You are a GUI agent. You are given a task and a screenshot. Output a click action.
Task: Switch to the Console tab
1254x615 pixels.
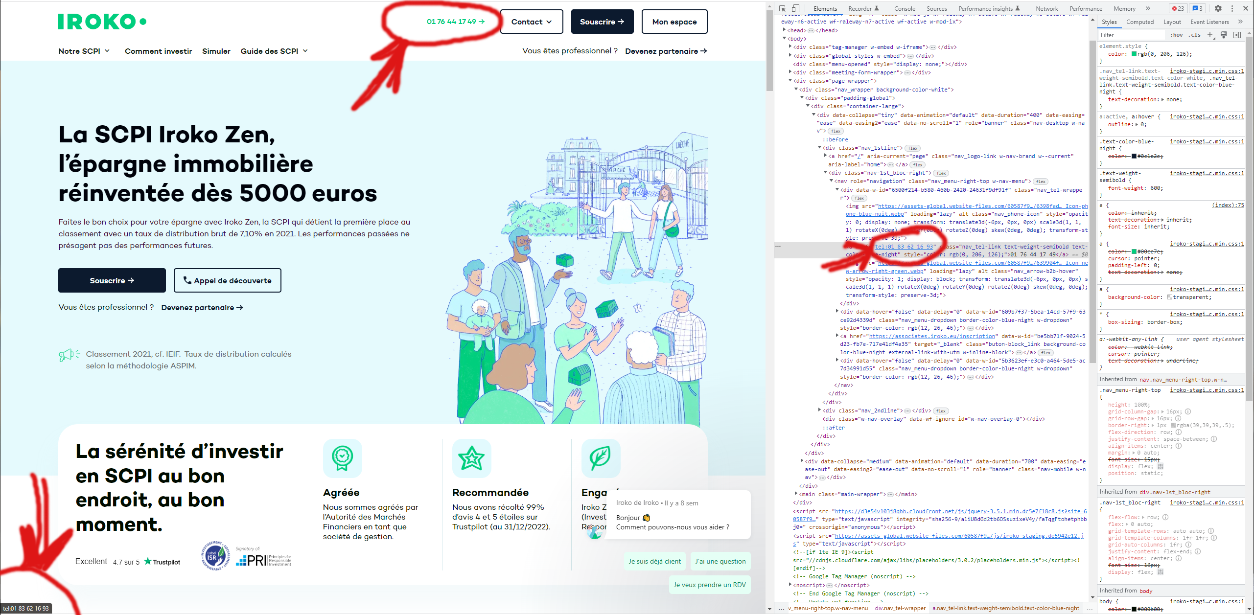[x=905, y=8]
